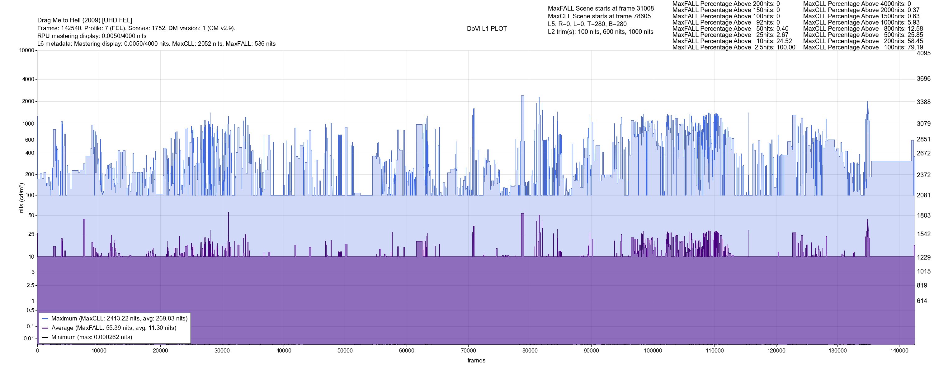Click the MaxFALL Scene starts at frame text
This screenshot has width=934, height=373.
point(601,8)
